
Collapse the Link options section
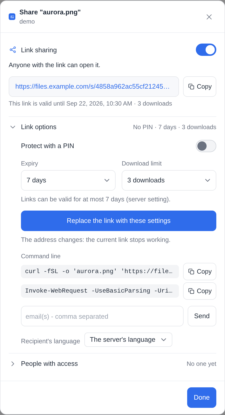13,127
